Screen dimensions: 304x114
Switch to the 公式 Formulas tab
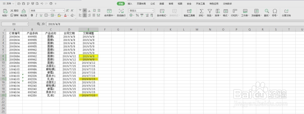pyautogui.click(x=153, y=4)
